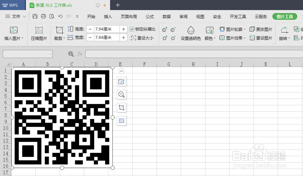Image resolution: width=303 pixels, height=176 pixels.
Task: Click the 重设图片 button
Action: coord(261,38)
